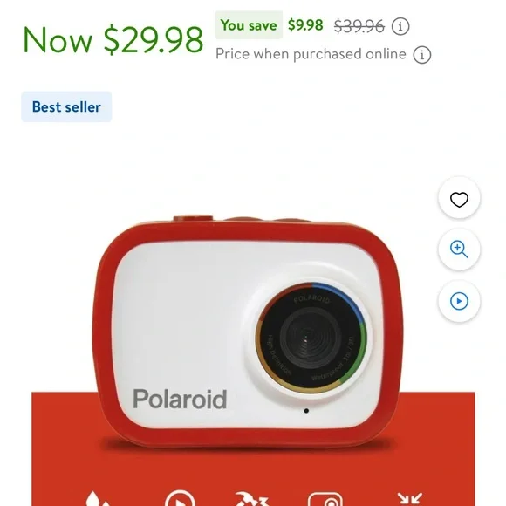Add item to favorites with heart icon
Viewport: 506px width, 506px height.
pos(459,198)
